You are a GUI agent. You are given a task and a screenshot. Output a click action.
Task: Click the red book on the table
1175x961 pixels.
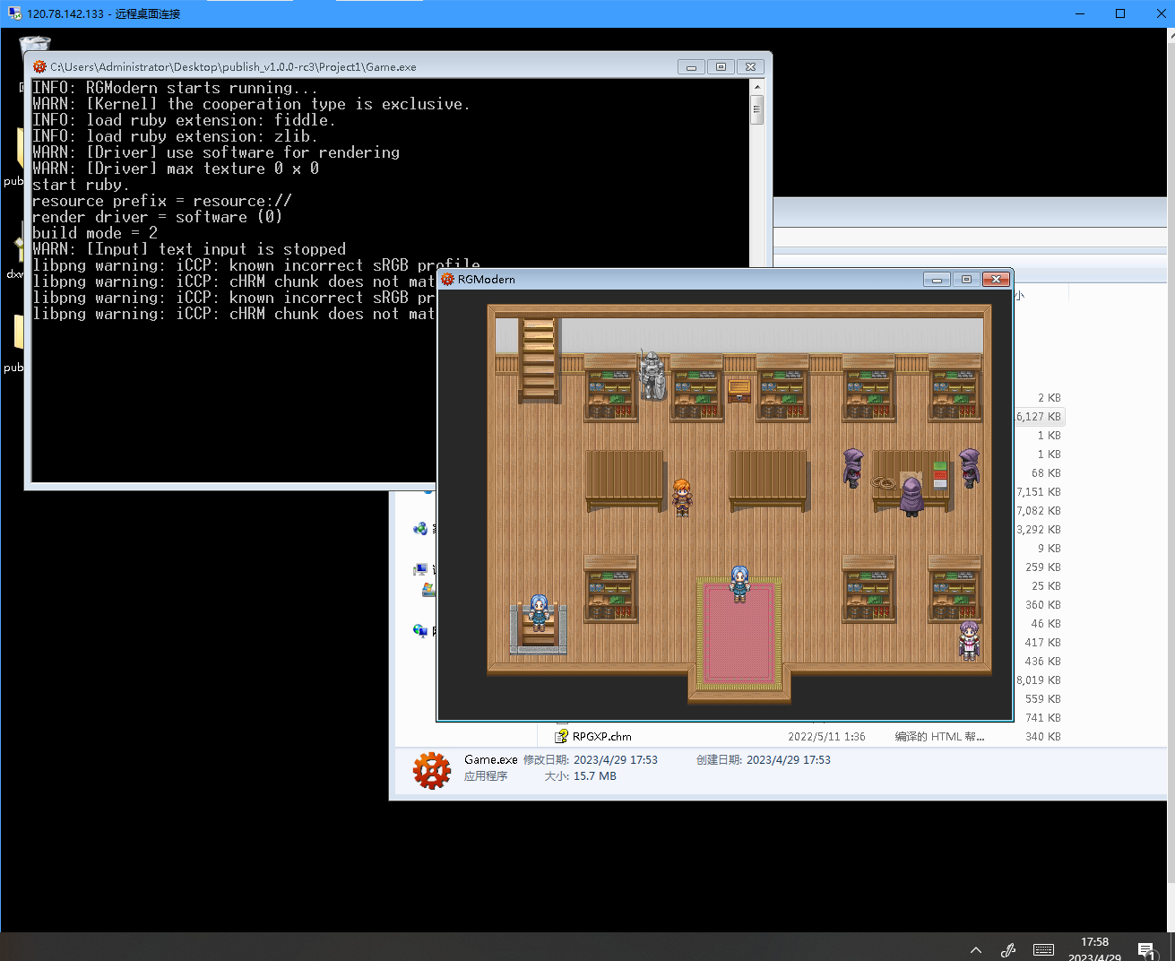pyautogui.click(x=940, y=474)
